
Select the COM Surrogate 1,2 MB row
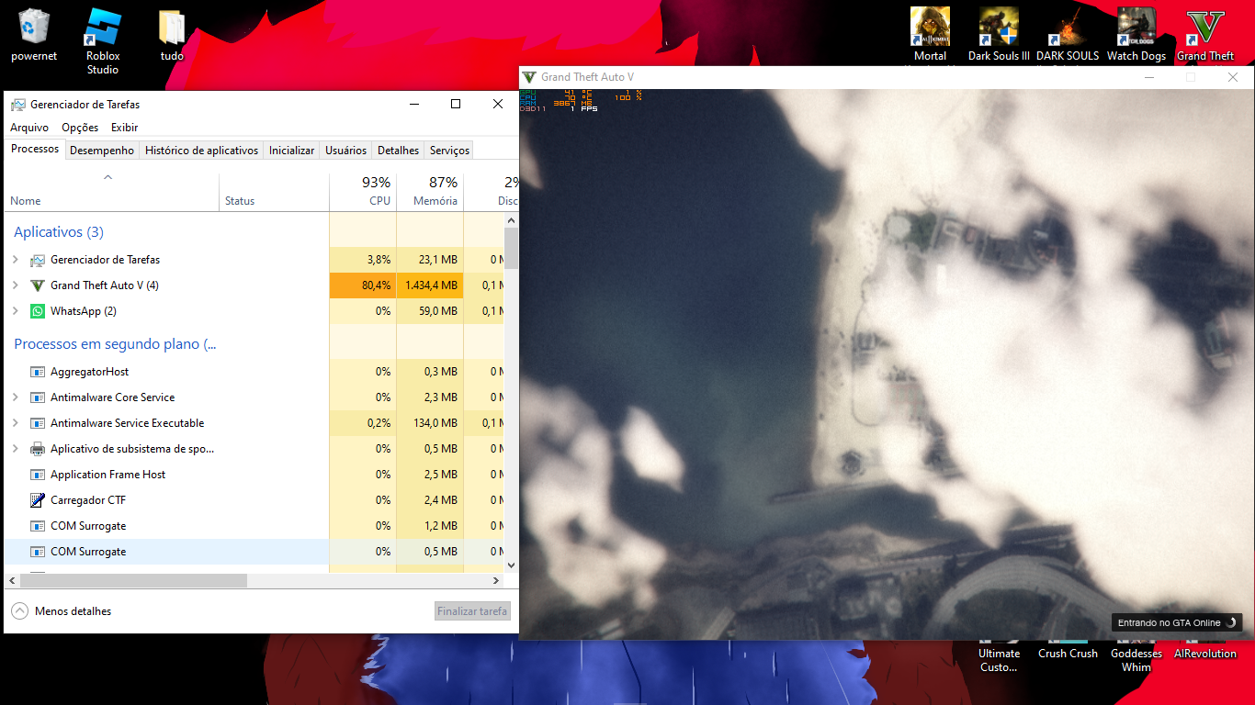pyautogui.click(x=254, y=526)
